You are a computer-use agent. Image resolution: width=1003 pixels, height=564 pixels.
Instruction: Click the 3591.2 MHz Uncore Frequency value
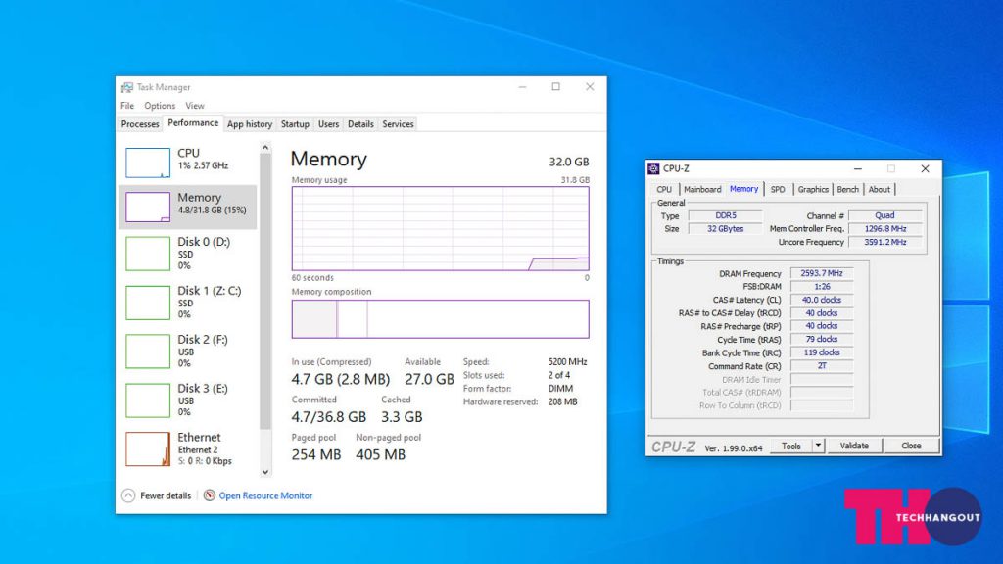click(x=885, y=242)
